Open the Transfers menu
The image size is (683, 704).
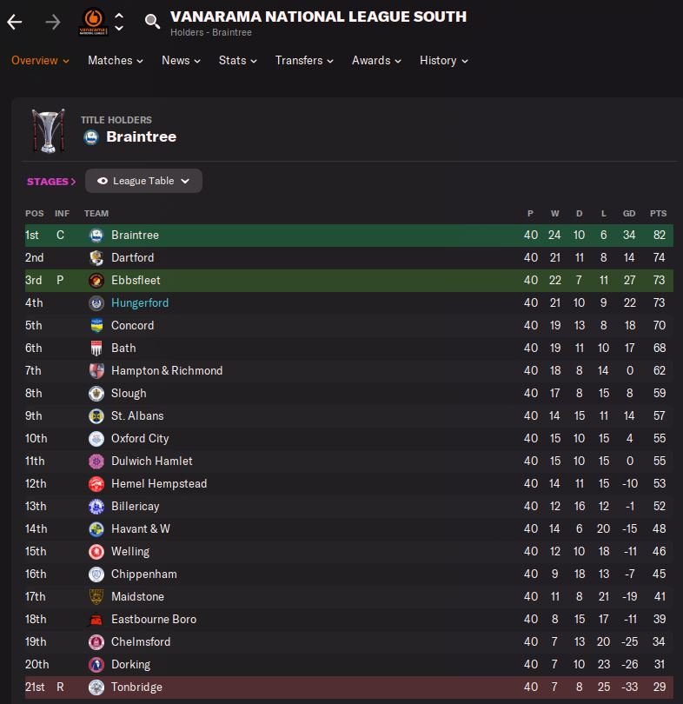305,61
